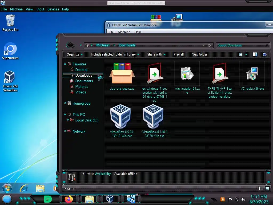Image resolution: width=273 pixels, height=205 pixels.
Task: Select Downloads under Favorites
Action: coord(83,75)
